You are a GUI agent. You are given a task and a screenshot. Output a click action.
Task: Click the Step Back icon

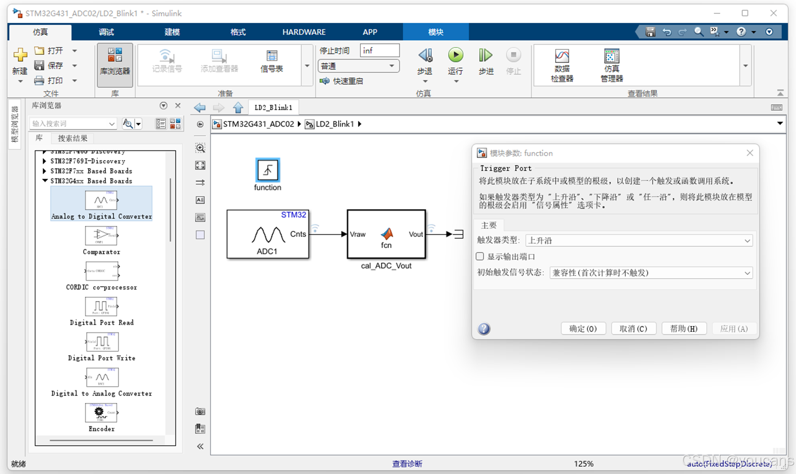425,55
